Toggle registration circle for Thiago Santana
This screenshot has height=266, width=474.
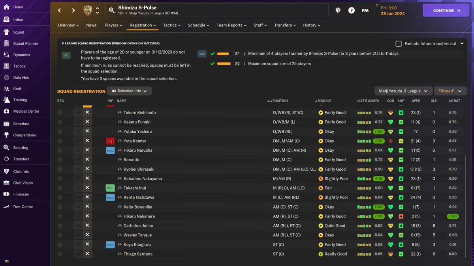[x=60, y=254]
